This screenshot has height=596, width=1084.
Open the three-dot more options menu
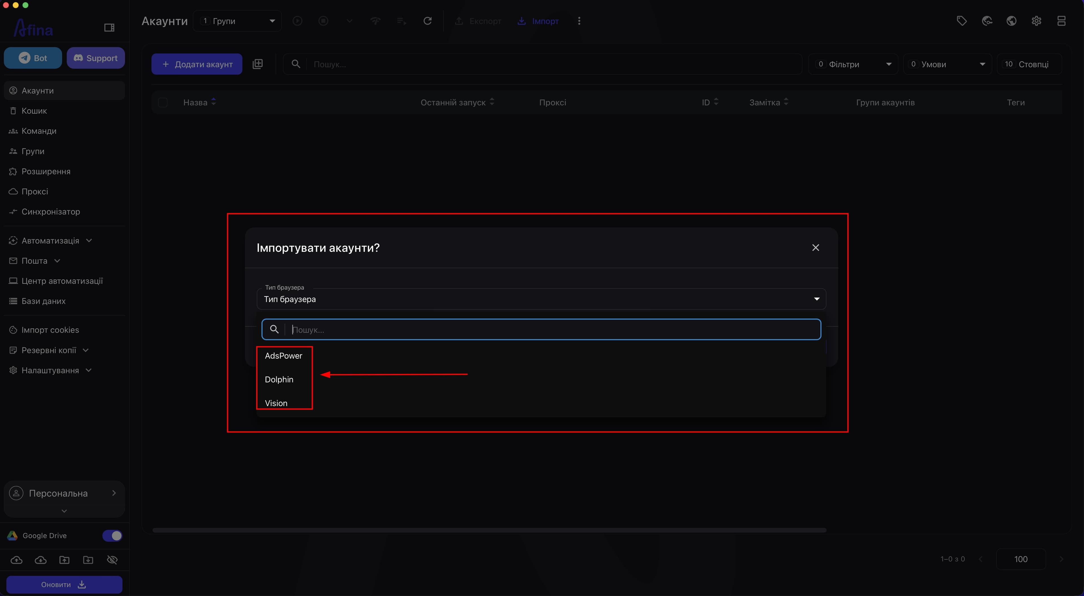click(579, 21)
